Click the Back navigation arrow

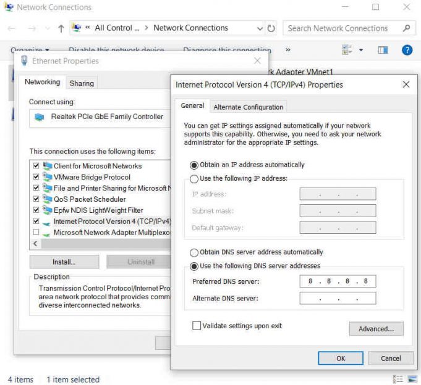[12, 28]
